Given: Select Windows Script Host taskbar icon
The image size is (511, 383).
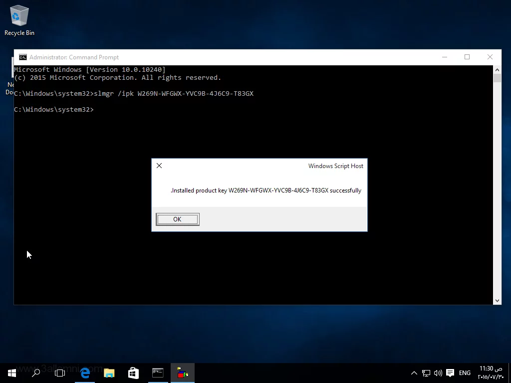Looking at the screenshot, I should 182,373.
